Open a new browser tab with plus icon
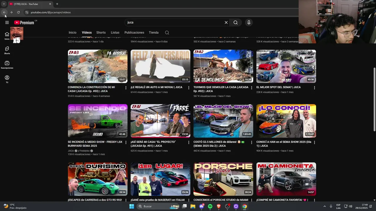Screen dimensions: 376x211 (57, 4)
